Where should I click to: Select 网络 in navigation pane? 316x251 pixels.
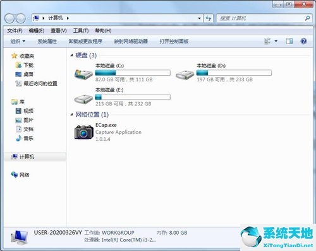pyautogui.click(x=25, y=175)
